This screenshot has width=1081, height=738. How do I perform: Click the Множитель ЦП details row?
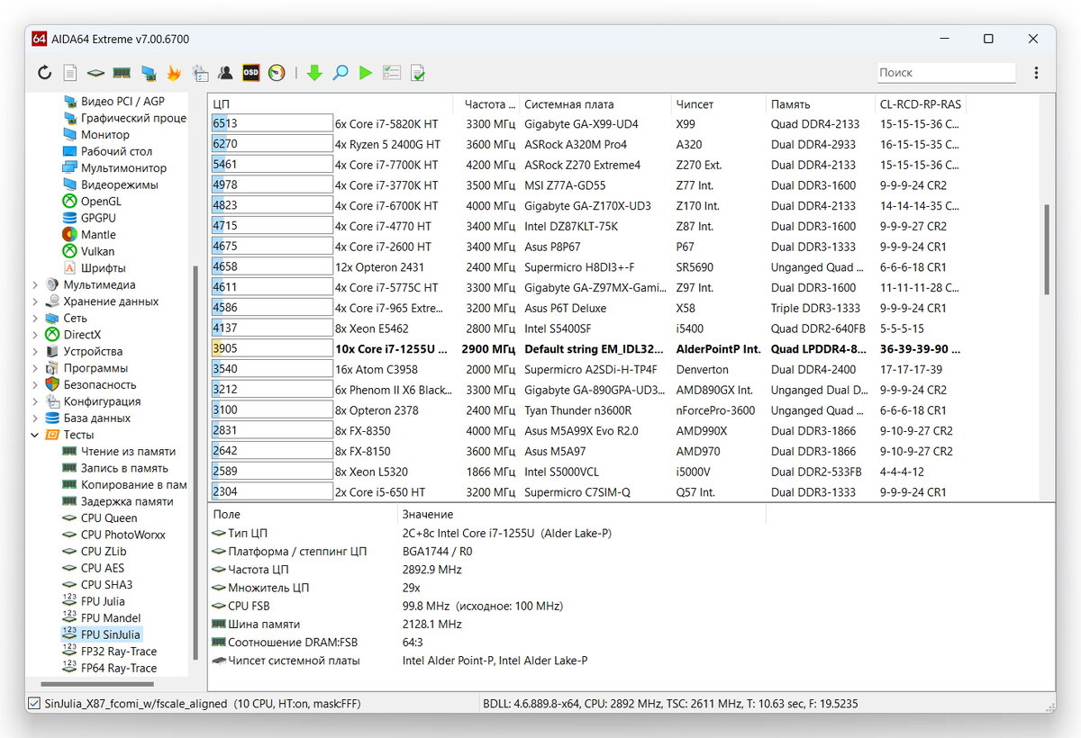(x=315, y=588)
